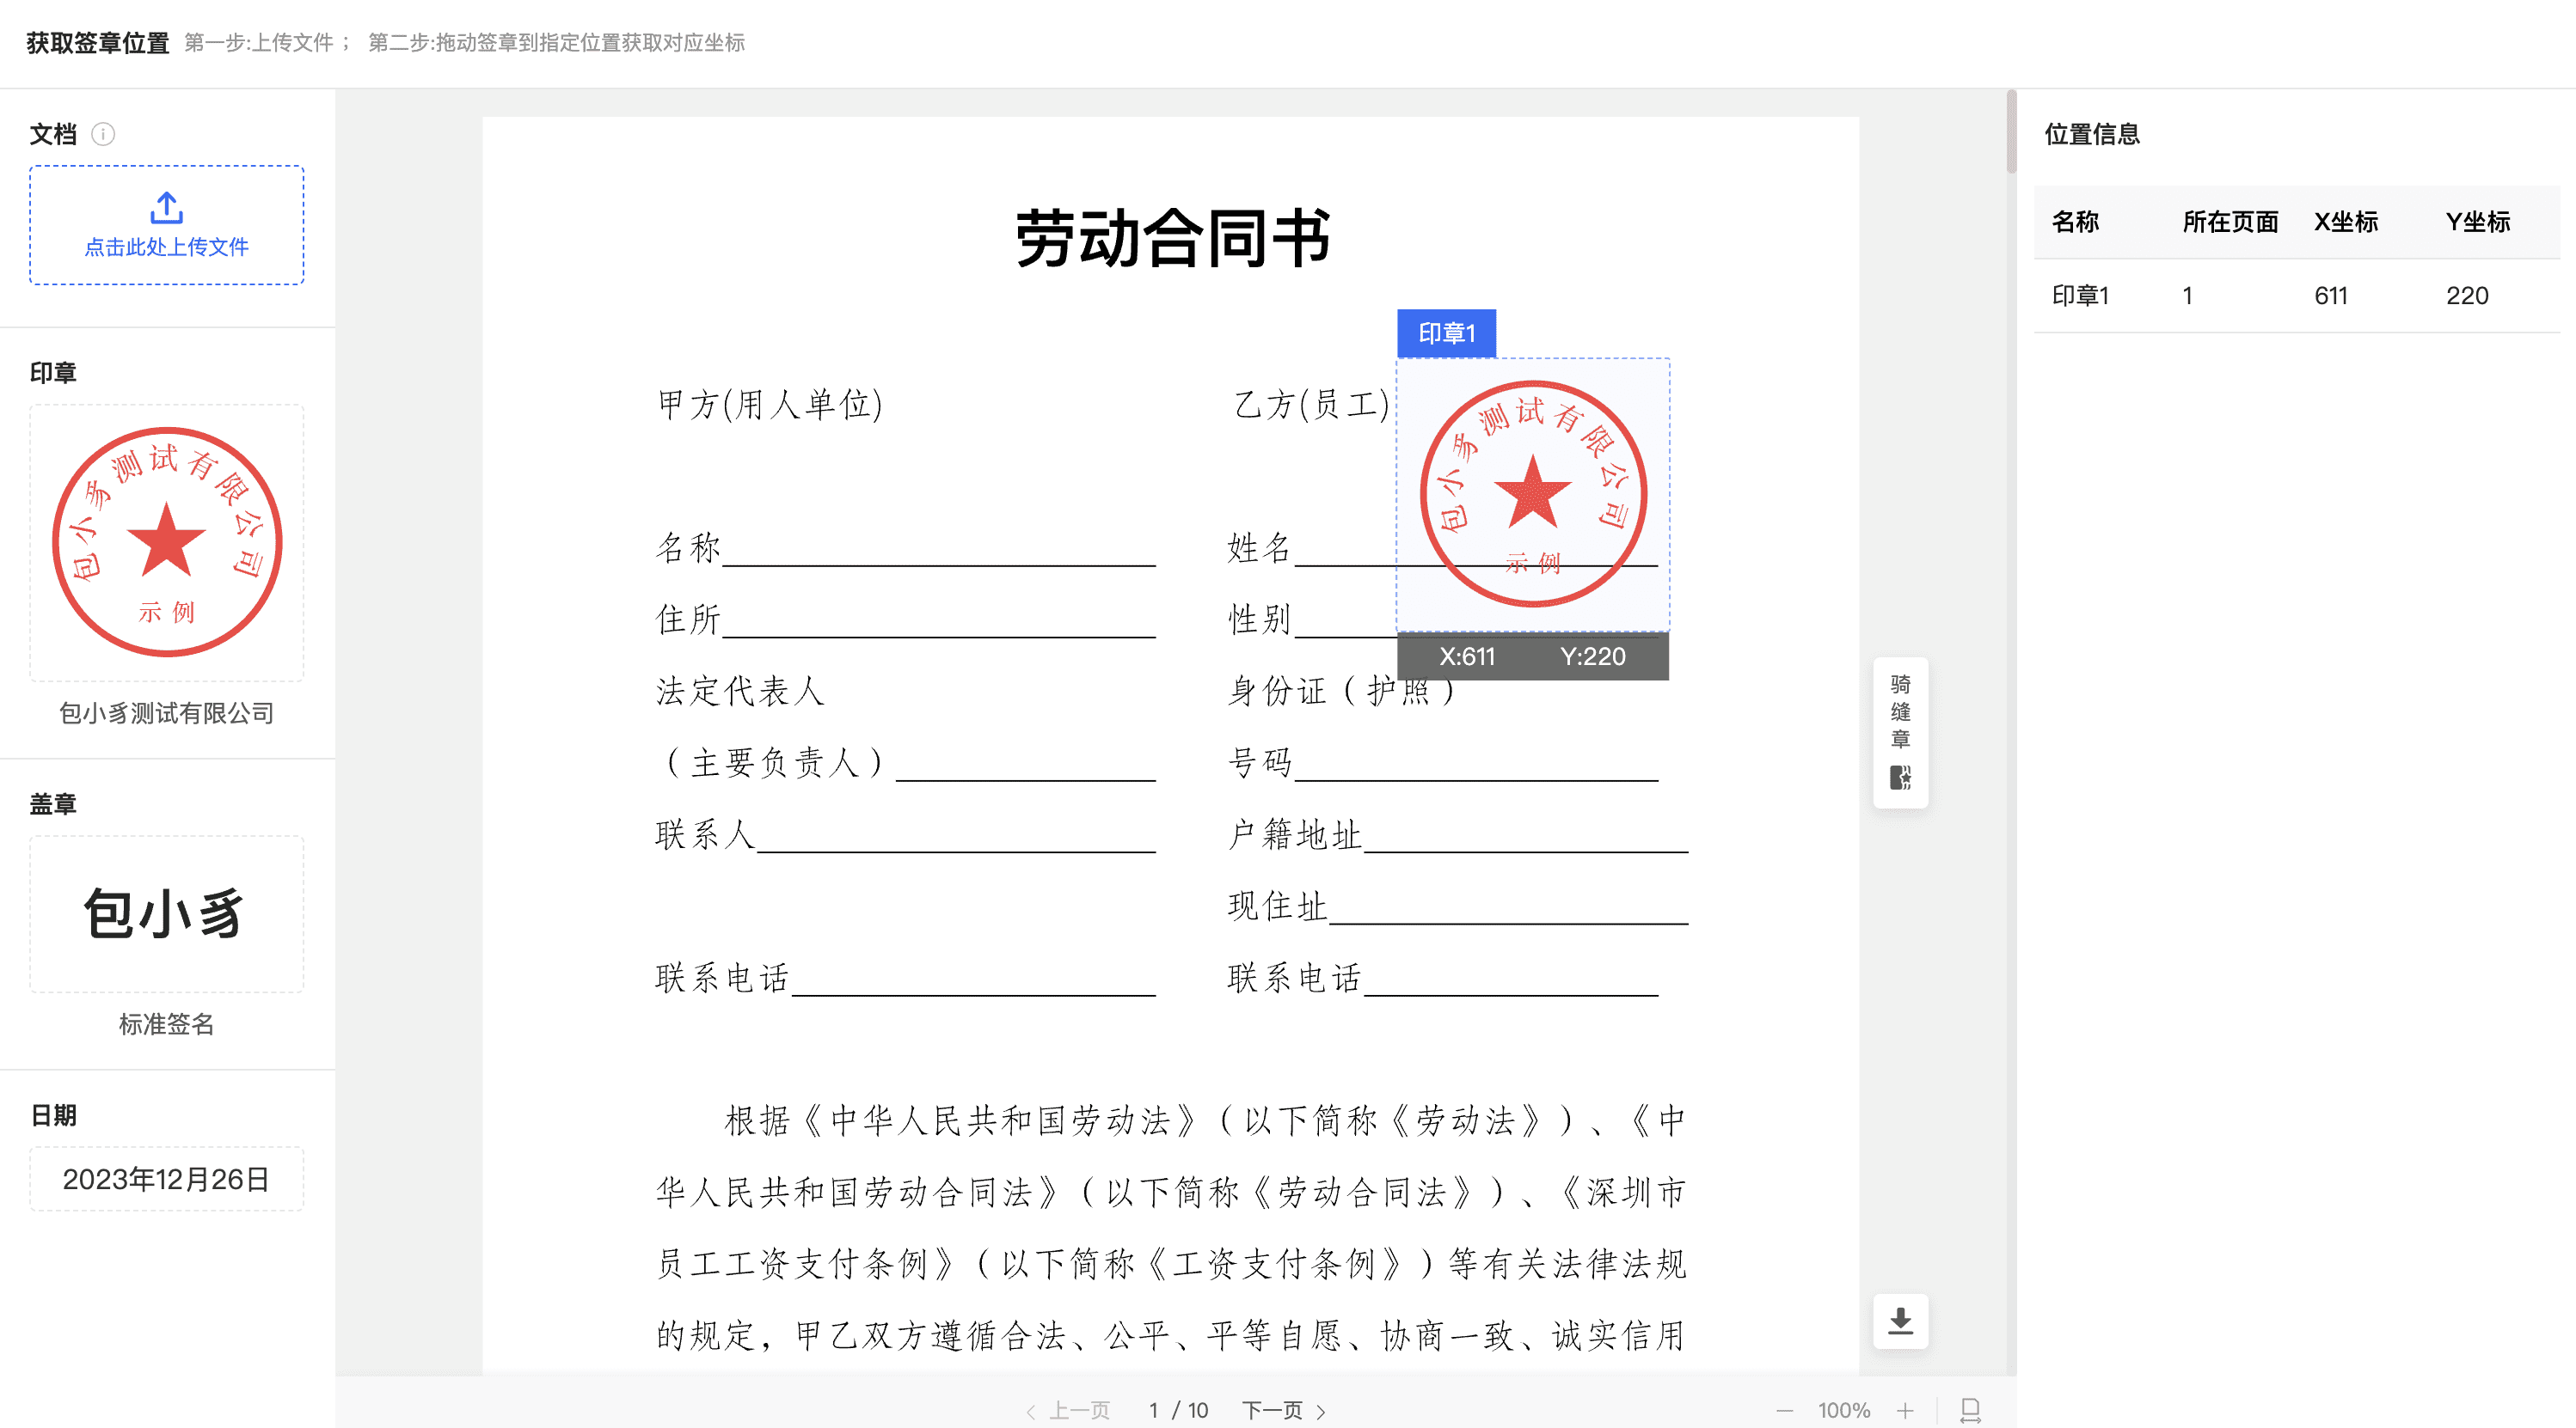Click the next page chevron arrow
Image resolution: width=2576 pixels, height=1428 pixels.
coord(1321,1411)
